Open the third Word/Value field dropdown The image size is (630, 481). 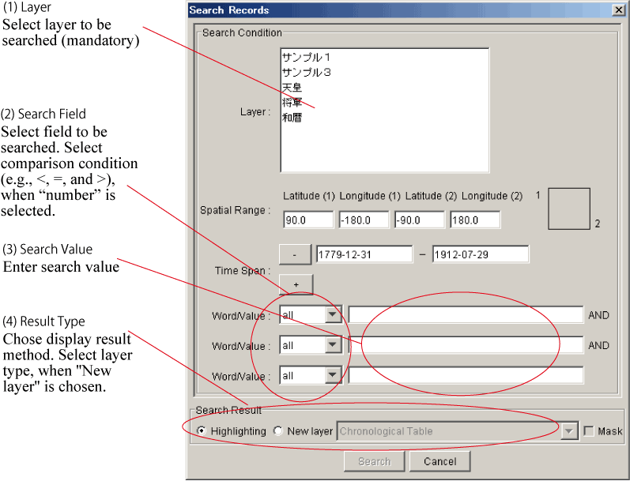(x=333, y=375)
